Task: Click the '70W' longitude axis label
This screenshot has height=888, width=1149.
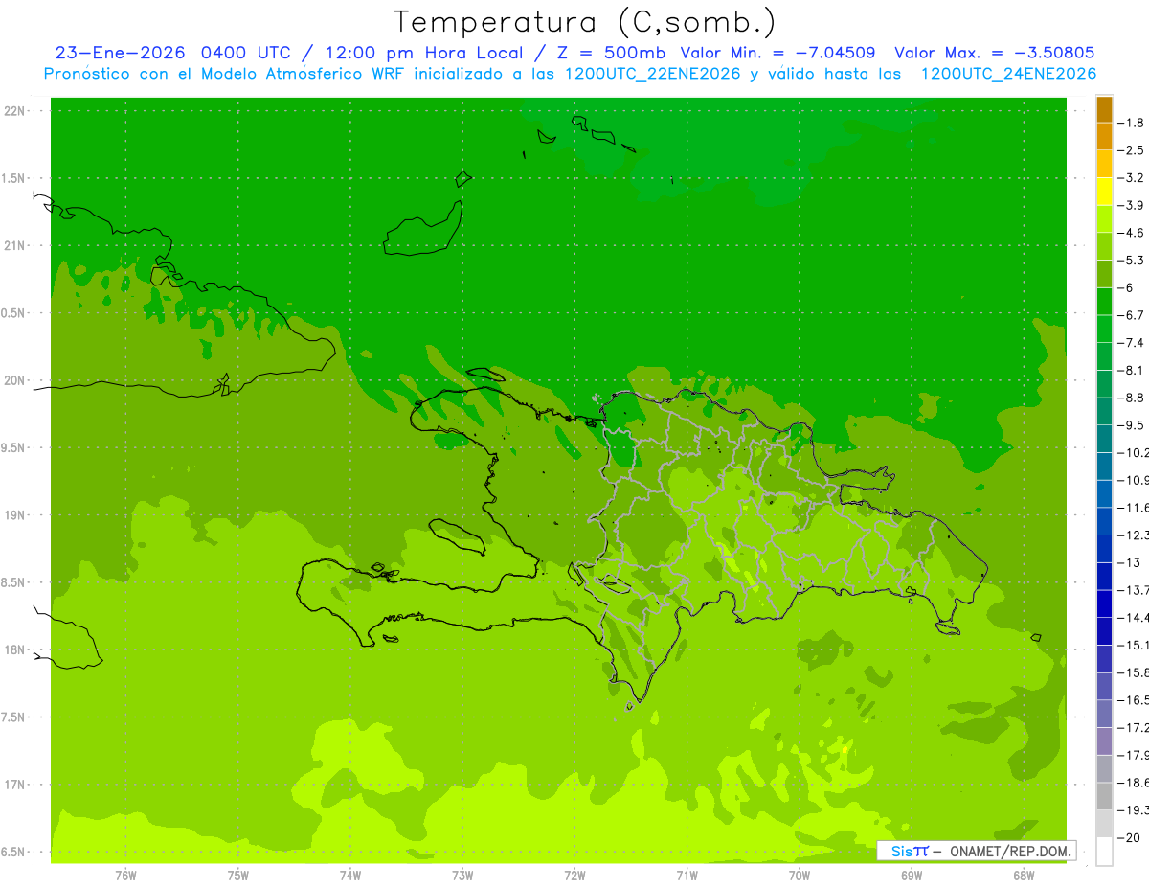Action: click(799, 876)
